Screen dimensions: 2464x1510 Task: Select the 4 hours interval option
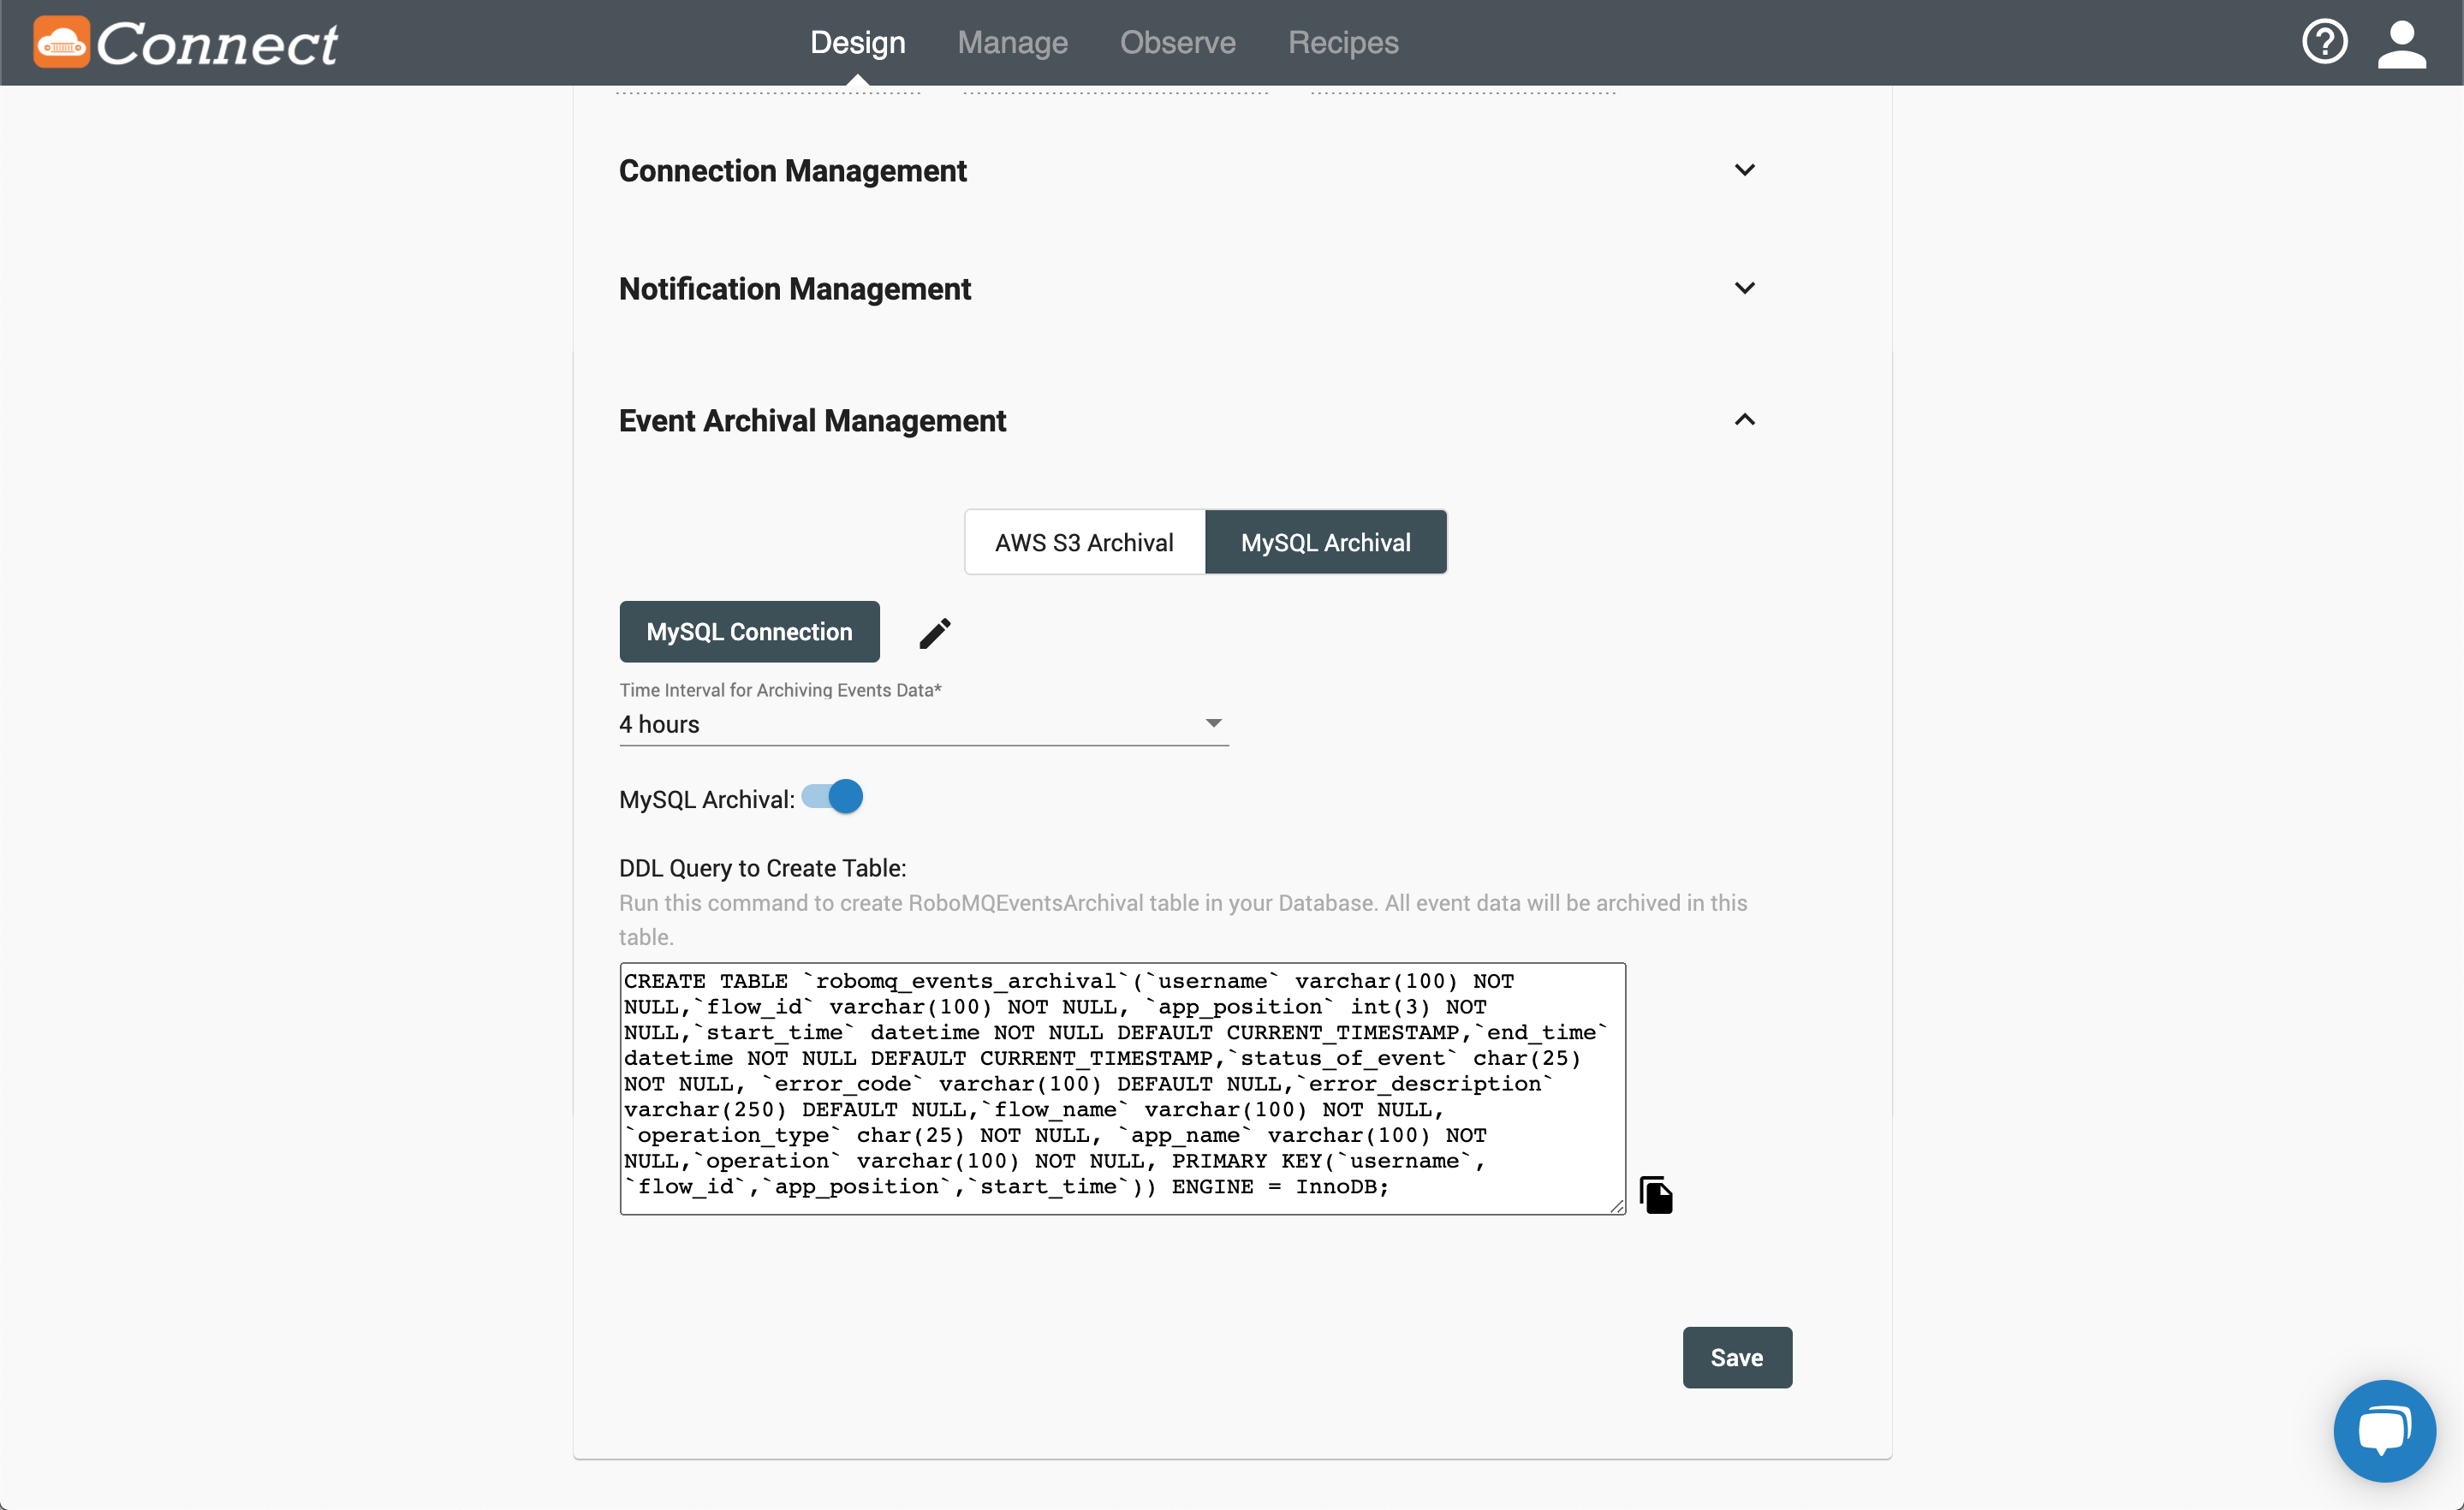[x=924, y=723]
